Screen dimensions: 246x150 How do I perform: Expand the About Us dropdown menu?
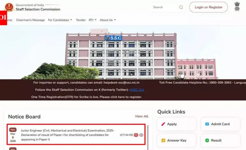108,20
